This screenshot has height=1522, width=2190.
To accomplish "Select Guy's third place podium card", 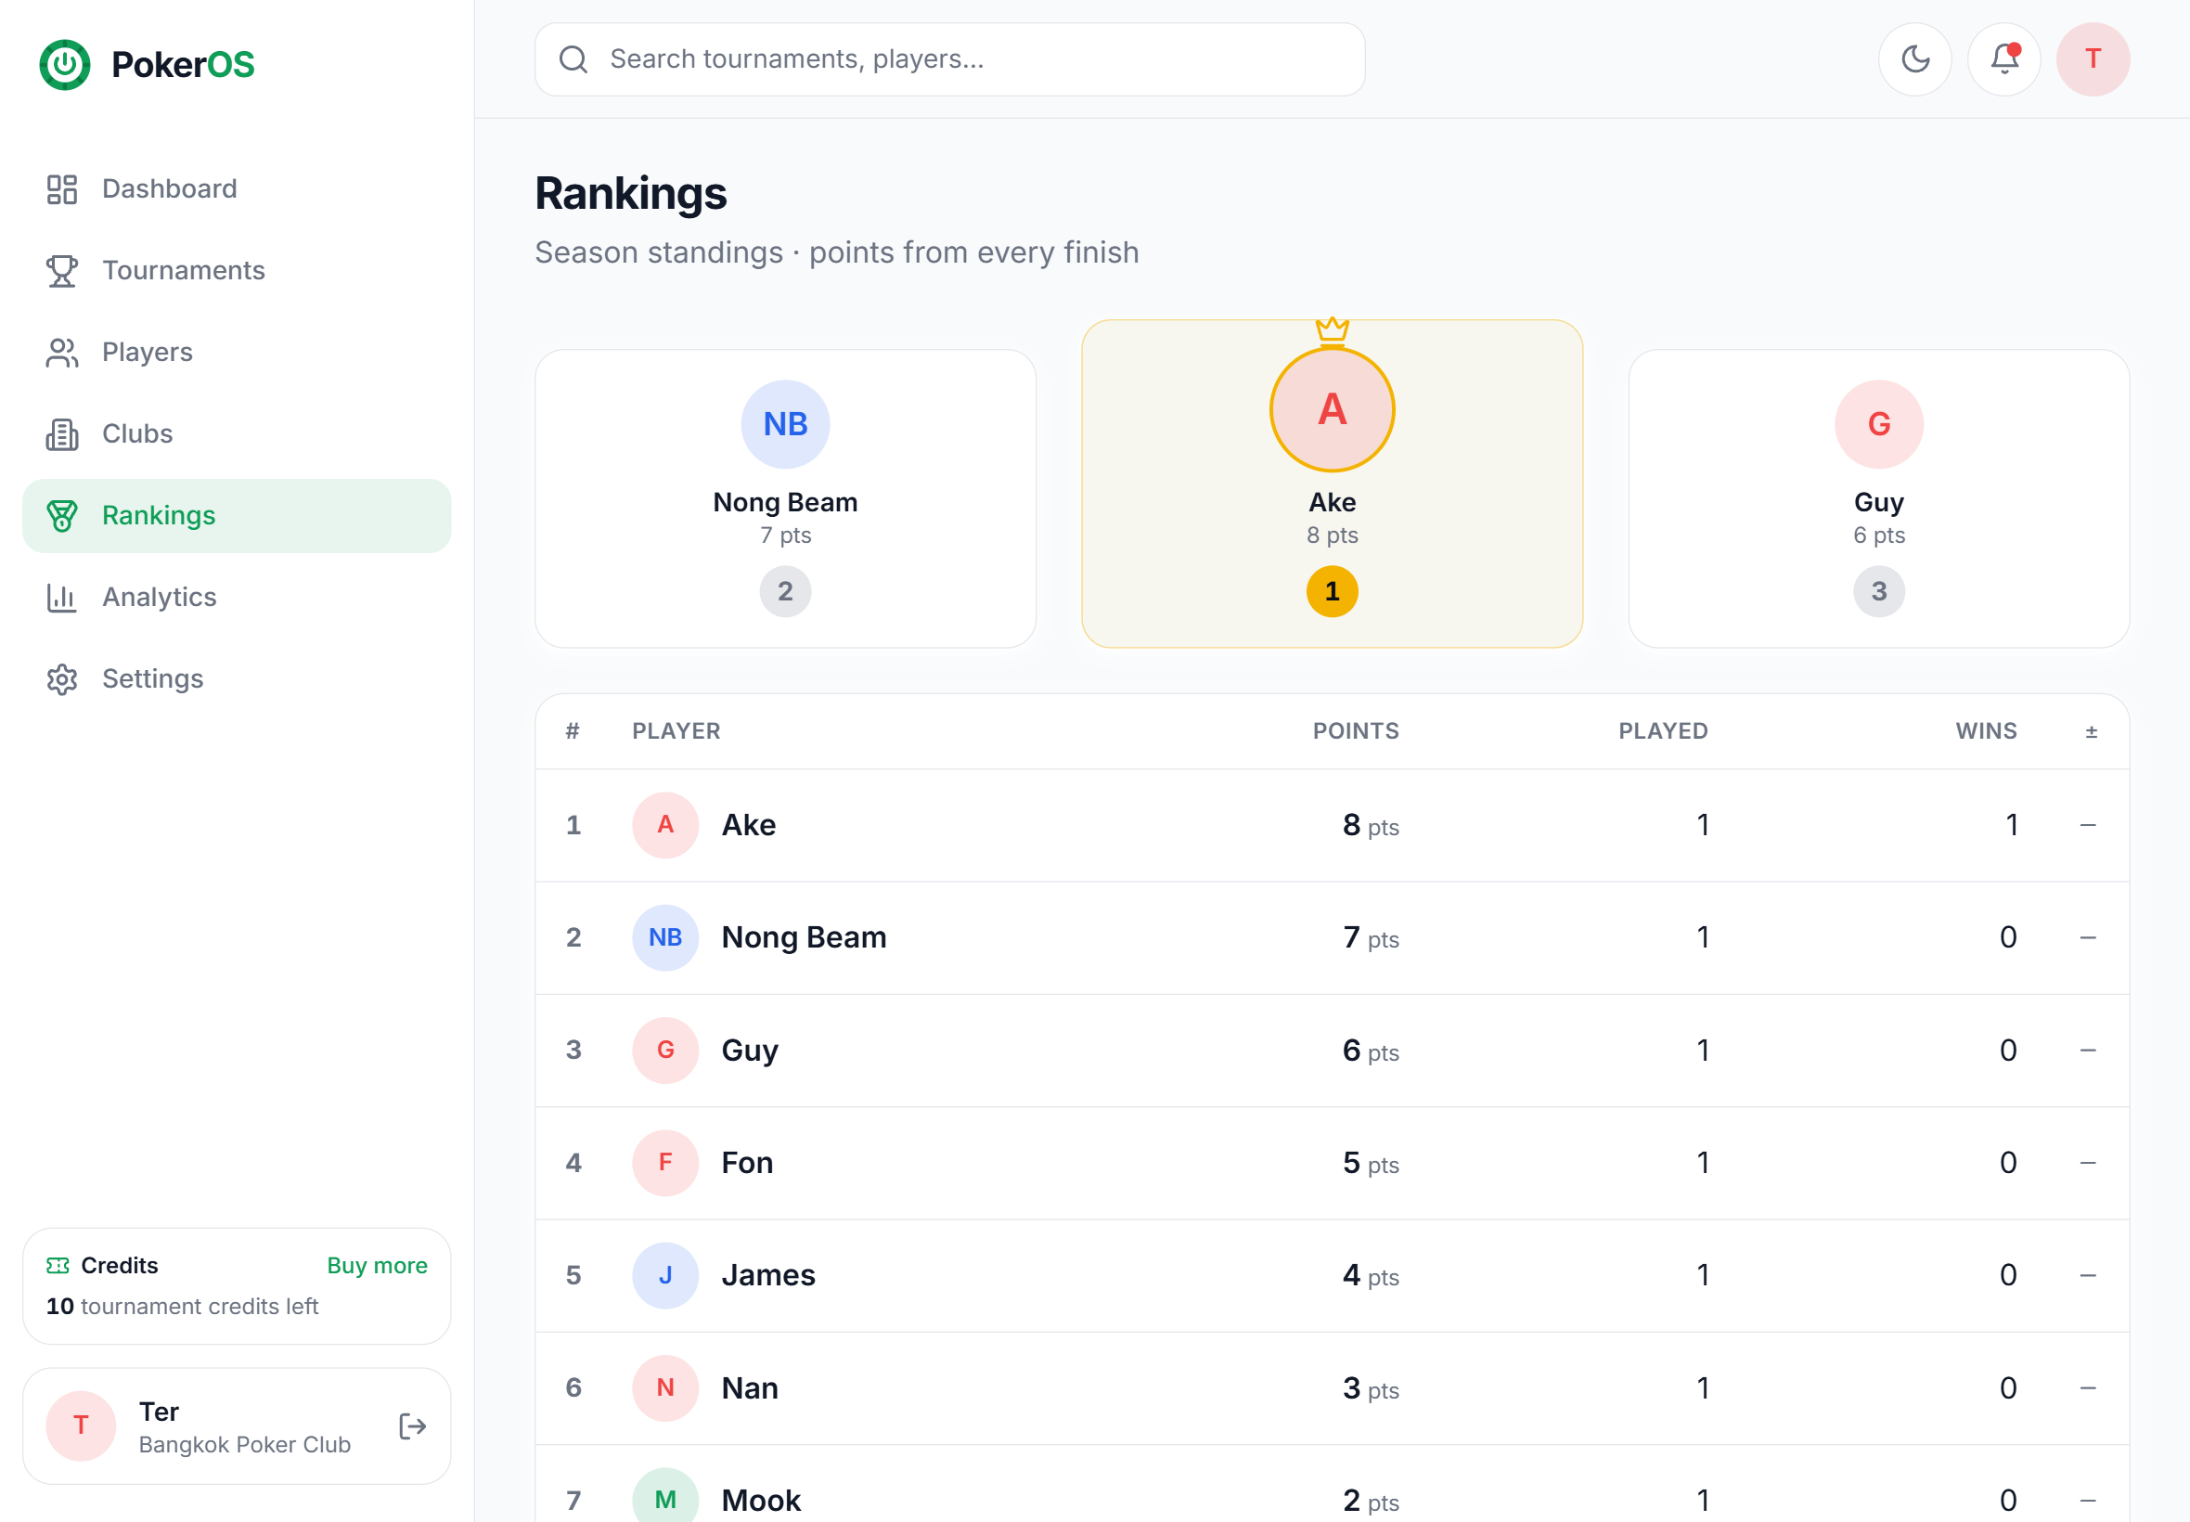I will point(1878,498).
